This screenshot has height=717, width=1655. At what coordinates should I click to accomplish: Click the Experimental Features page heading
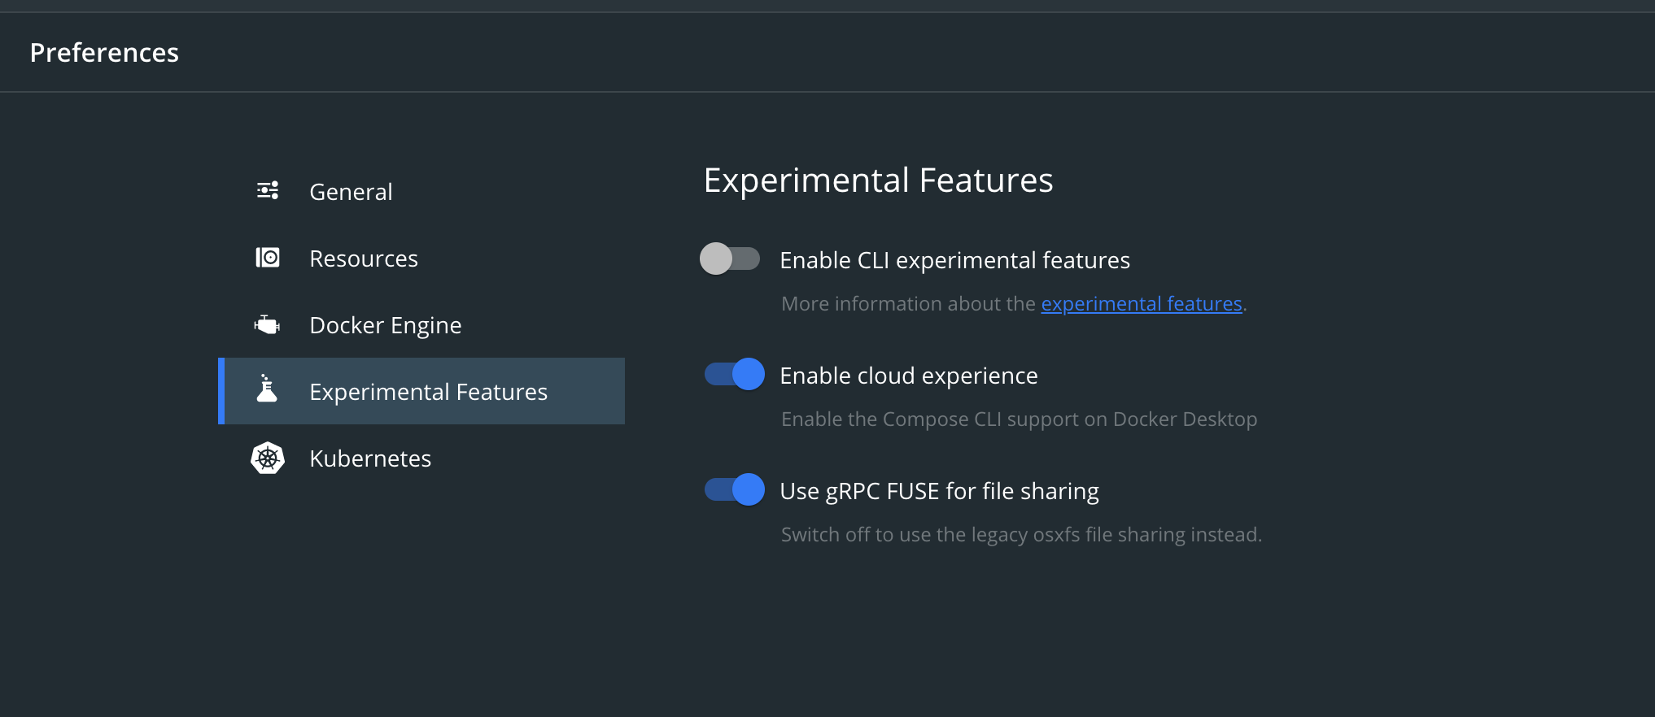coord(878,180)
